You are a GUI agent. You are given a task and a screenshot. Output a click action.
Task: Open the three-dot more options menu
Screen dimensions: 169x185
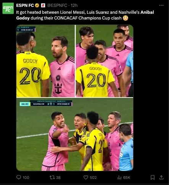(x=161, y=5)
